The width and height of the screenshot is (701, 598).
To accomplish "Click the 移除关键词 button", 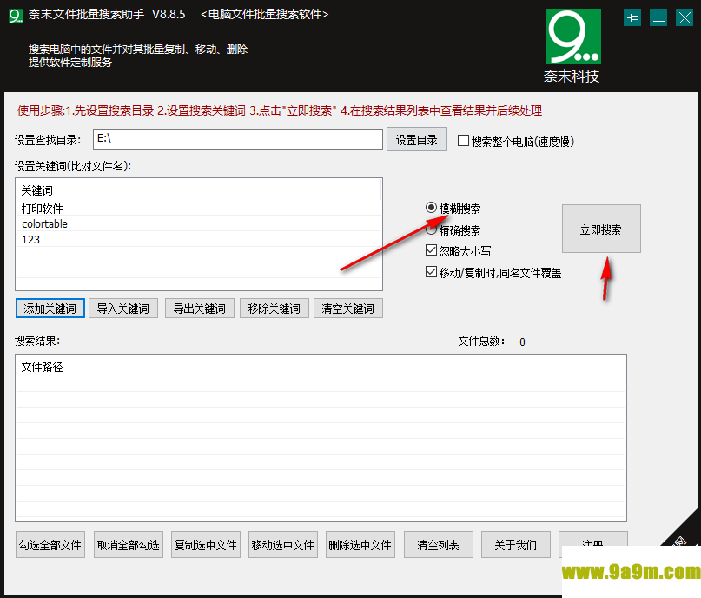I will click(x=274, y=309).
